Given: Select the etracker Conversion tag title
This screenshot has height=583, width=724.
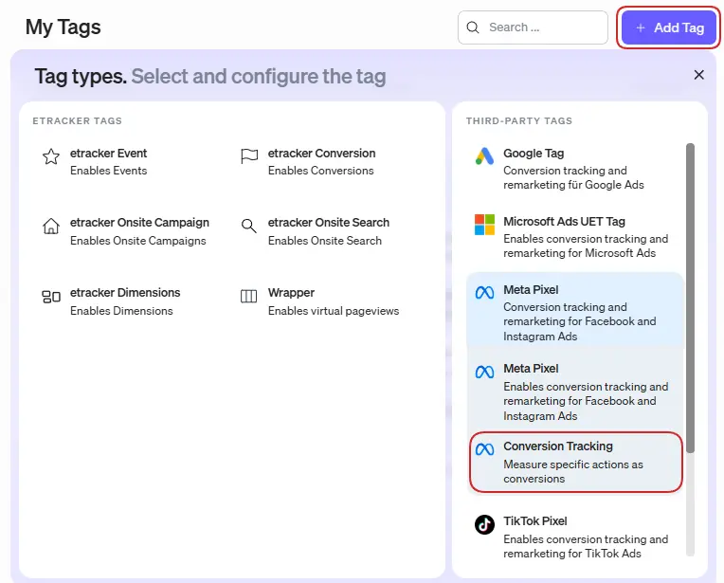Looking at the screenshot, I should click(322, 154).
